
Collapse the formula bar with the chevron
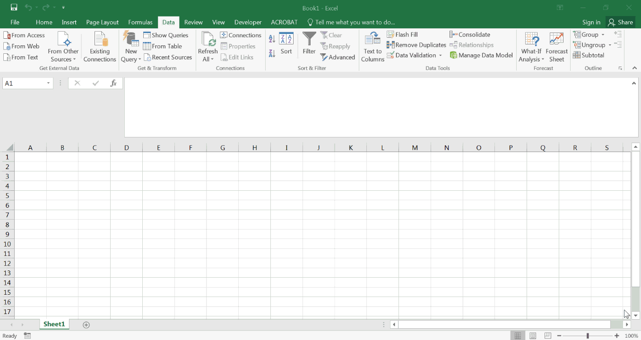(634, 84)
